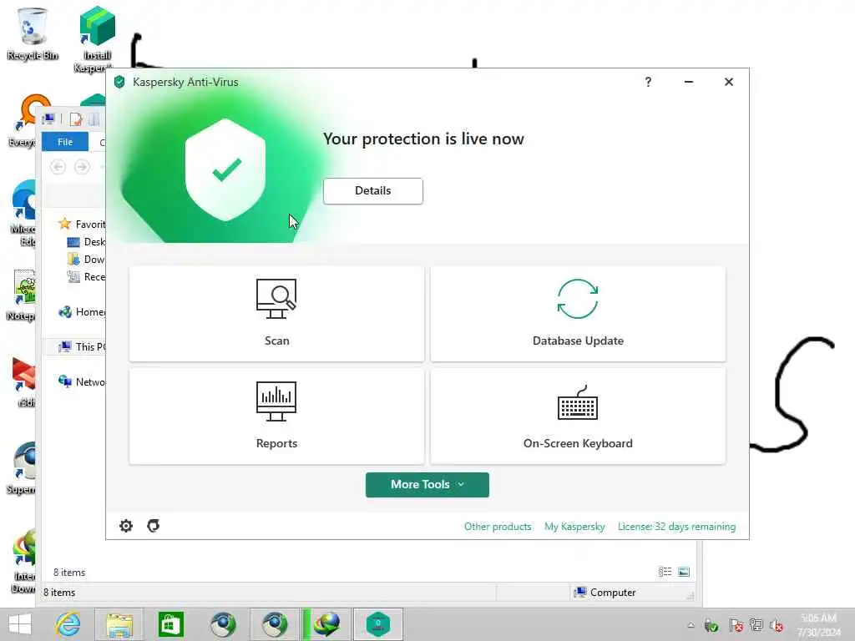Image resolution: width=855 pixels, height=641 pixels.
Task: Click the green shield protection status icon
Action: [x=225, y=170]
